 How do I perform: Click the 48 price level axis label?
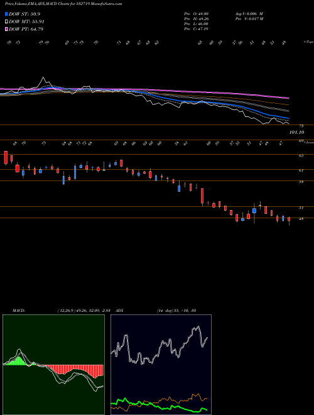click(301, 219)
